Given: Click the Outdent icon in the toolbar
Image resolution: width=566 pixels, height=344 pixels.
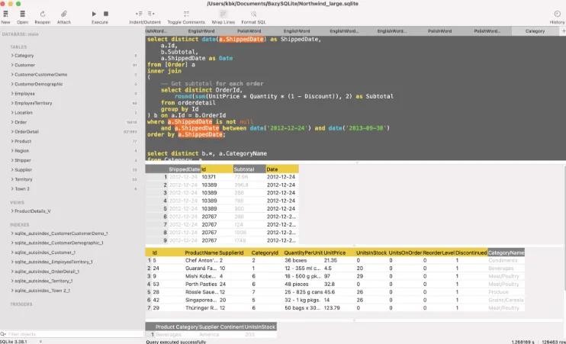Looking at the screenshot, I should [151, 14].
